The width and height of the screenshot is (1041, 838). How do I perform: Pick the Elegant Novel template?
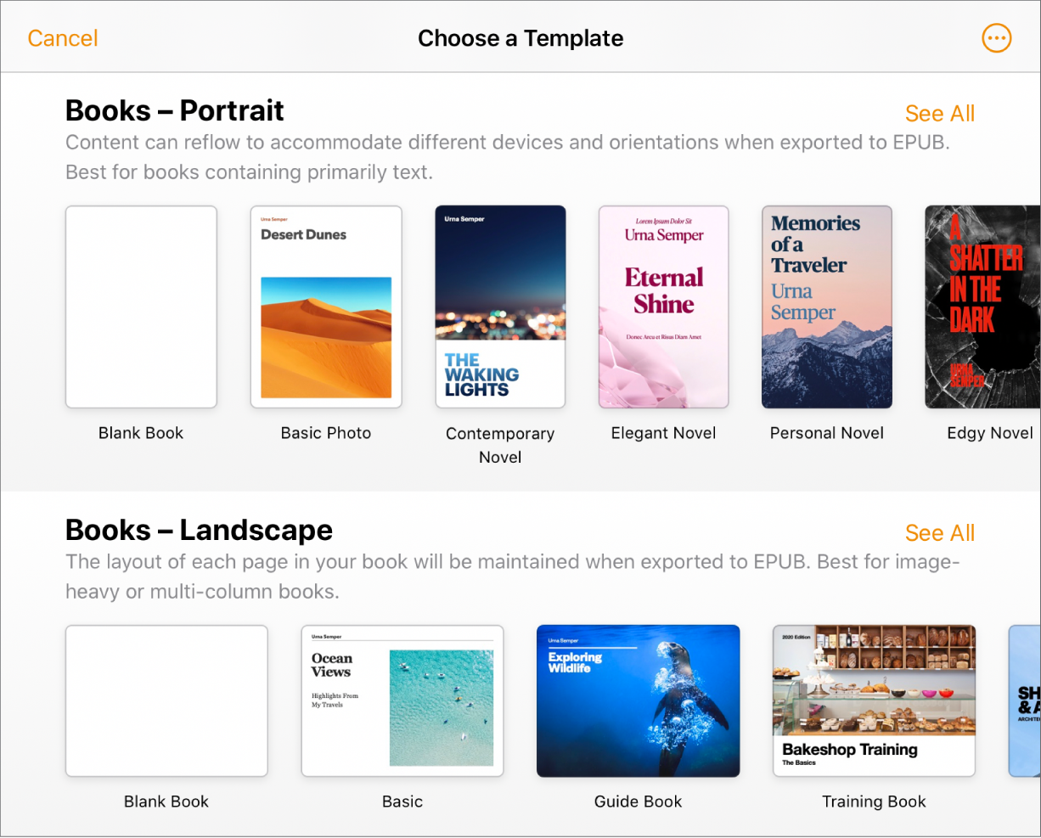662,307
